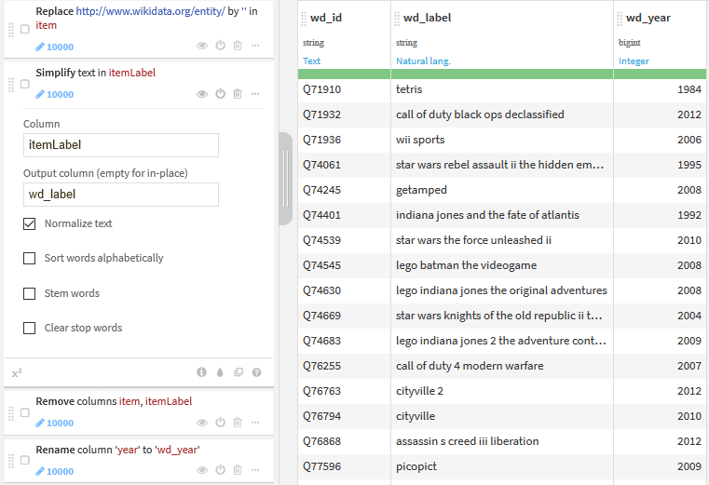Click the wd_year column drag handle
This screenshot has height=485, width=709.
(620, 19)
